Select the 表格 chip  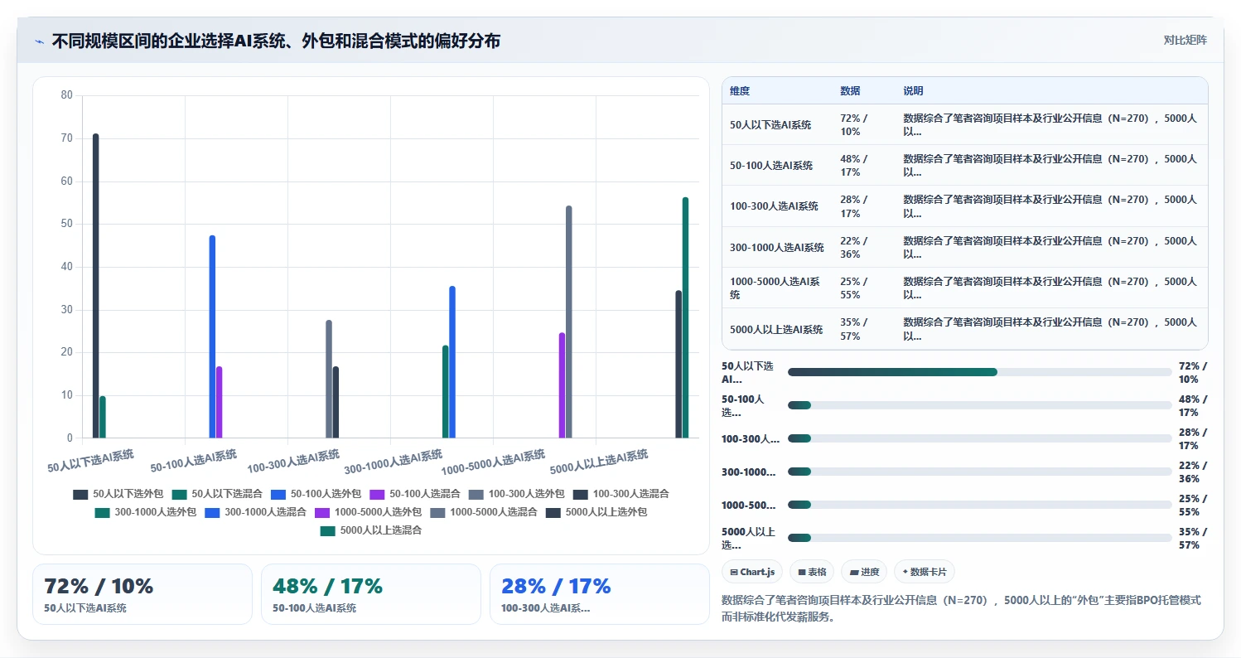coord(812,572)
